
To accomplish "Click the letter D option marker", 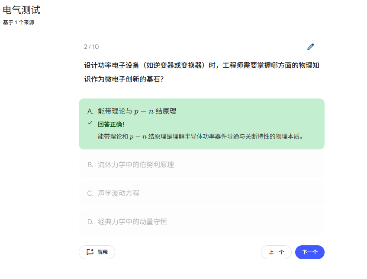I will tap(90, 222).
